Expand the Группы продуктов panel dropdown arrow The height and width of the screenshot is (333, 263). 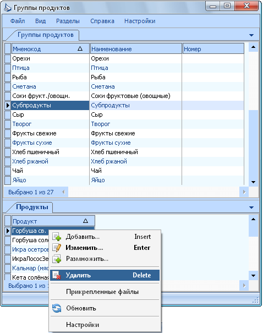(251, 35)
